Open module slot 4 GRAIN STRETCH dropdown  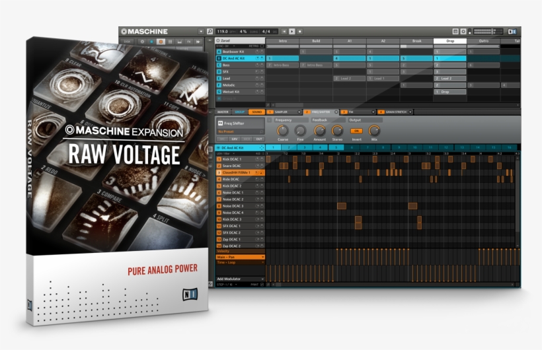click(410, 112)
